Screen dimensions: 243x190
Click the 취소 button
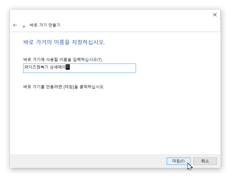point(205,161)
